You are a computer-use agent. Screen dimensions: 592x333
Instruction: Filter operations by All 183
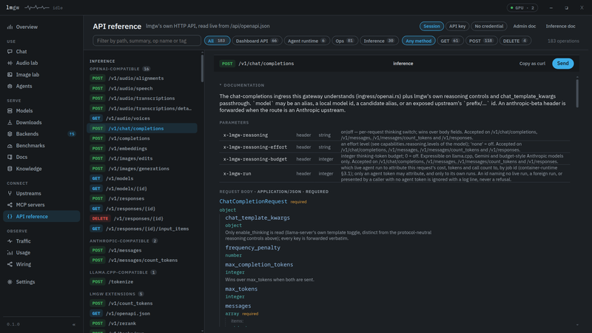217,41
